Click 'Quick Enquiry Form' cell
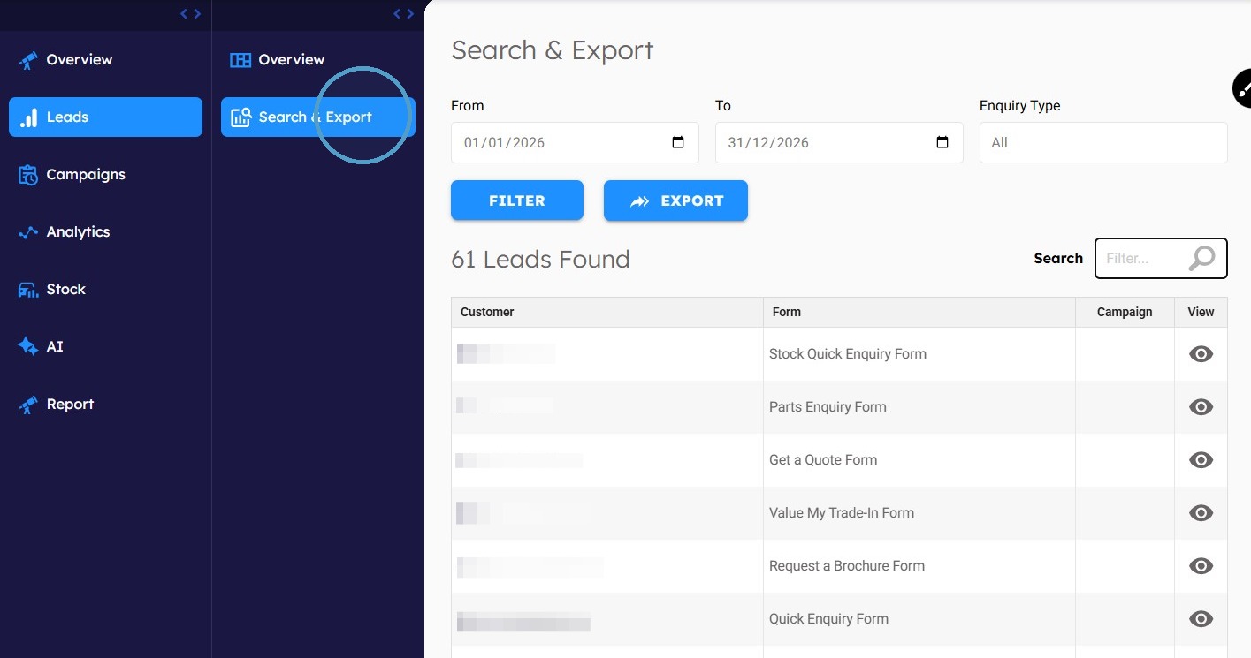Screen dimensions: 1251x658 (x=919, y=619)
